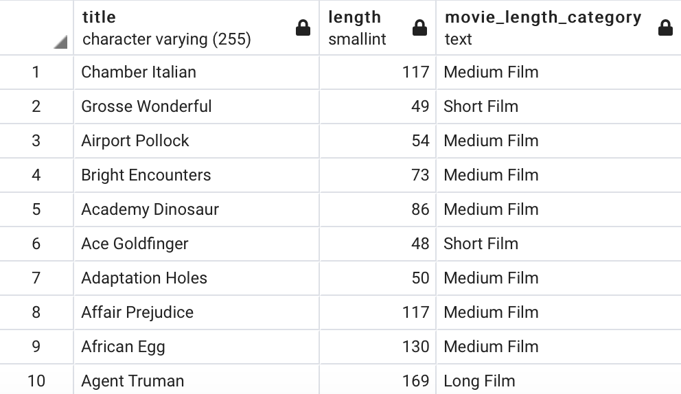Click the Academy Dinosaur title cell
The image size is (681, 394).
tap(196, 209)
